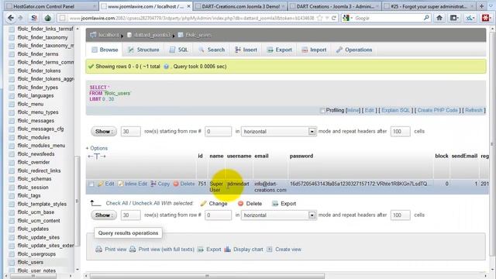The image size is (496, 279).
Task: Open the Export tab
Action: (x=279, y=50)
